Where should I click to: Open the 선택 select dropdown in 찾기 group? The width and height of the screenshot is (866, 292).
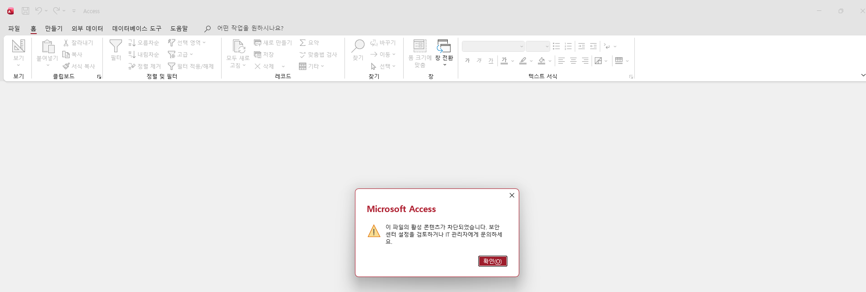[x=383, y=66]
